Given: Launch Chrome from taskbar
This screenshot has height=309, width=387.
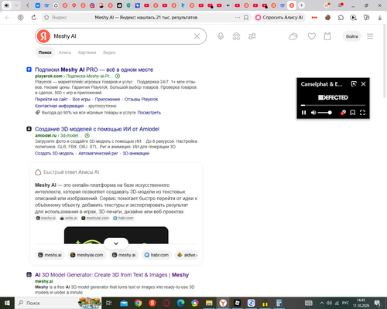Looking at the screenshot, I should [x=138, y=303].
